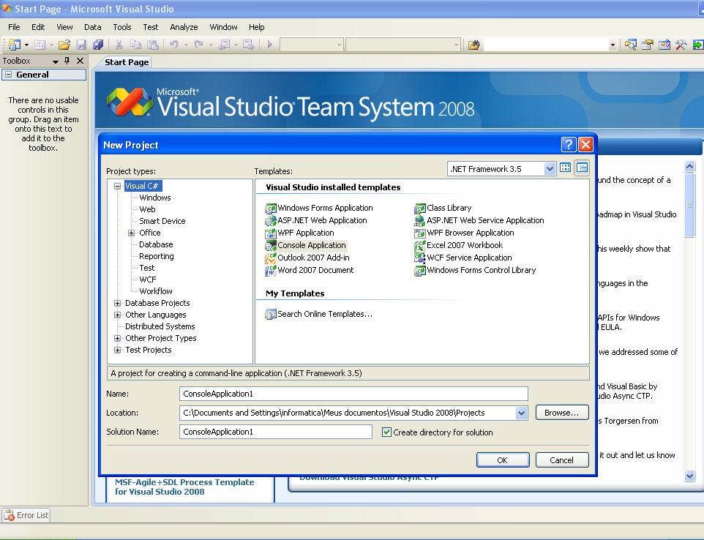
Task: Click Search Online Templates item
Action: pyautogui.click(x=319, y=314)
